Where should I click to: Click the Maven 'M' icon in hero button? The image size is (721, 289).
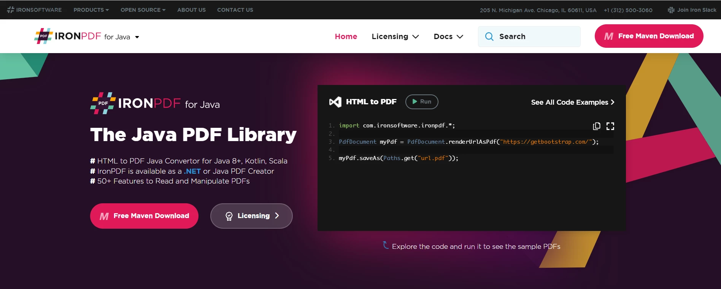104,216
